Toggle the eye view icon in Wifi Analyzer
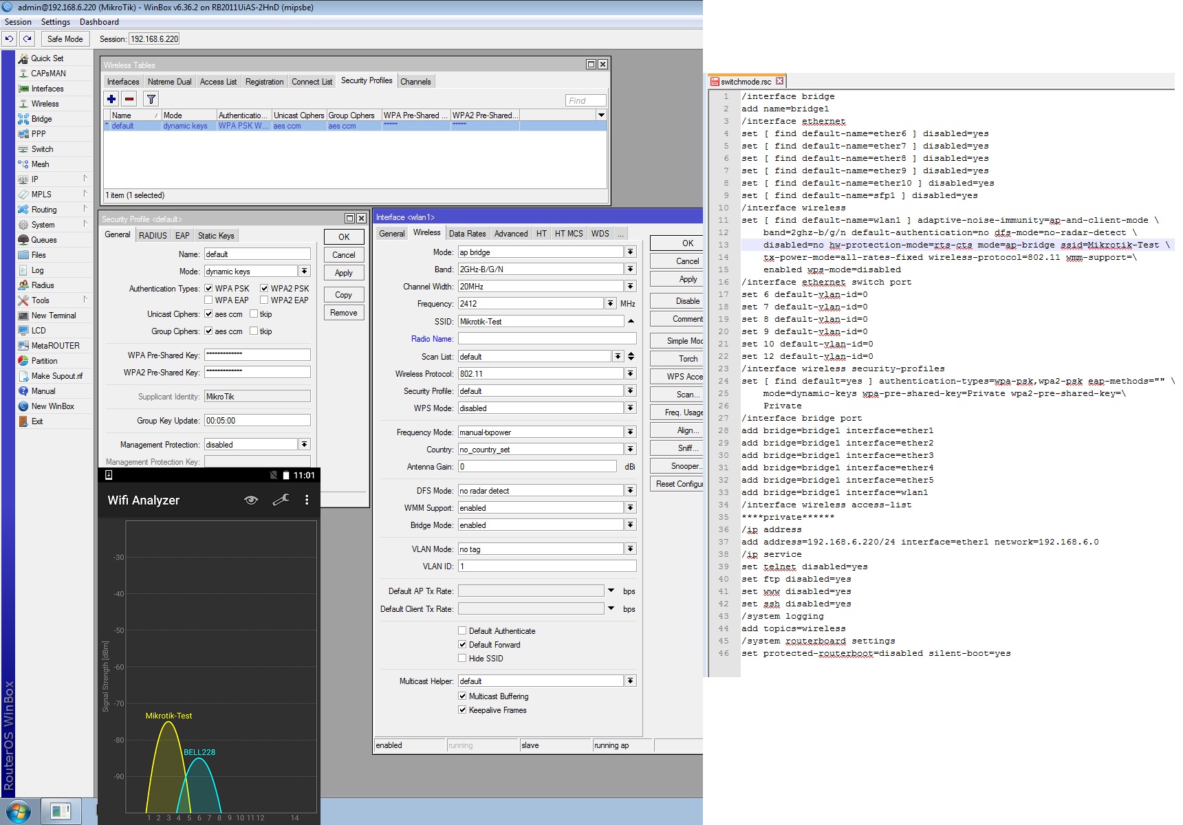Viewport: 1183px width, 825px height. (251, 500)
